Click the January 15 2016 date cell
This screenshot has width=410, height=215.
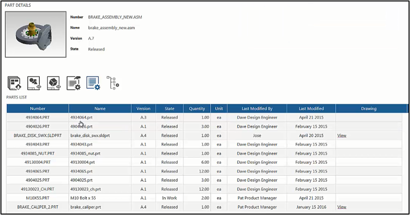[x=311, y=207]
